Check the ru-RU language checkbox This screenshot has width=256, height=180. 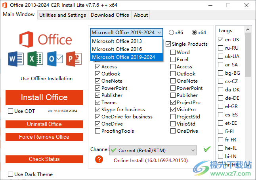pos(221,48)
